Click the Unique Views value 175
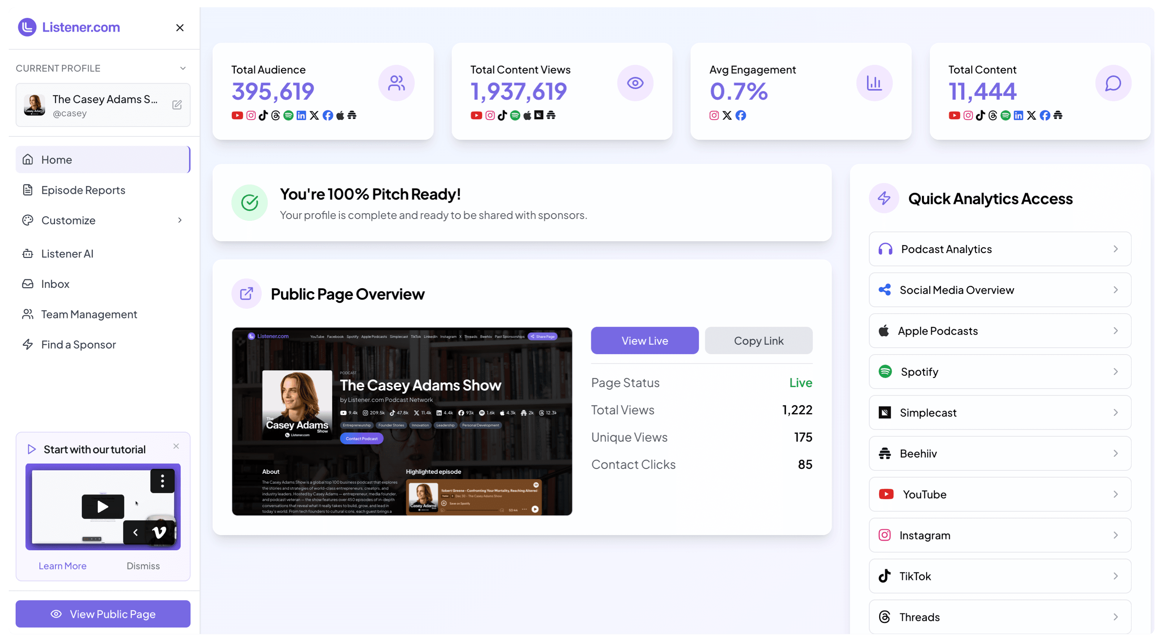Screen dimensions: 1164x642 point(803,437)
